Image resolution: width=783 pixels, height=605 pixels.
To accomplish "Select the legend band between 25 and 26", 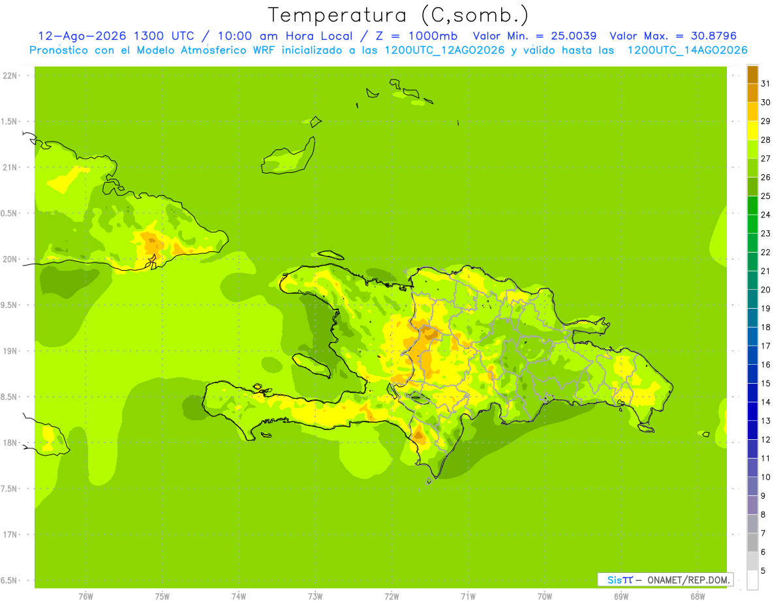I will tap(752, 187).
